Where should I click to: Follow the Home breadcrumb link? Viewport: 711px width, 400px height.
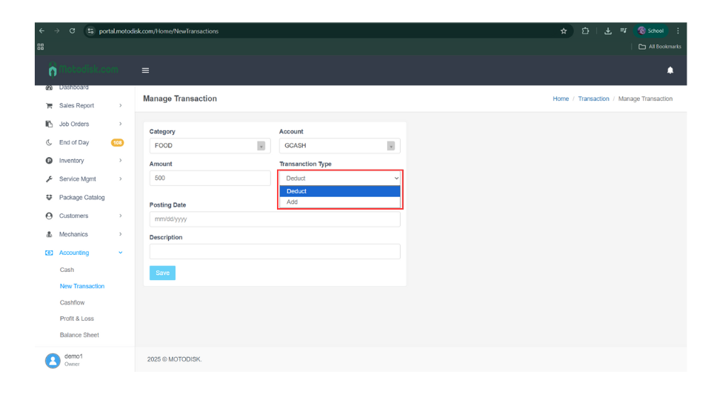coord(561,99)
